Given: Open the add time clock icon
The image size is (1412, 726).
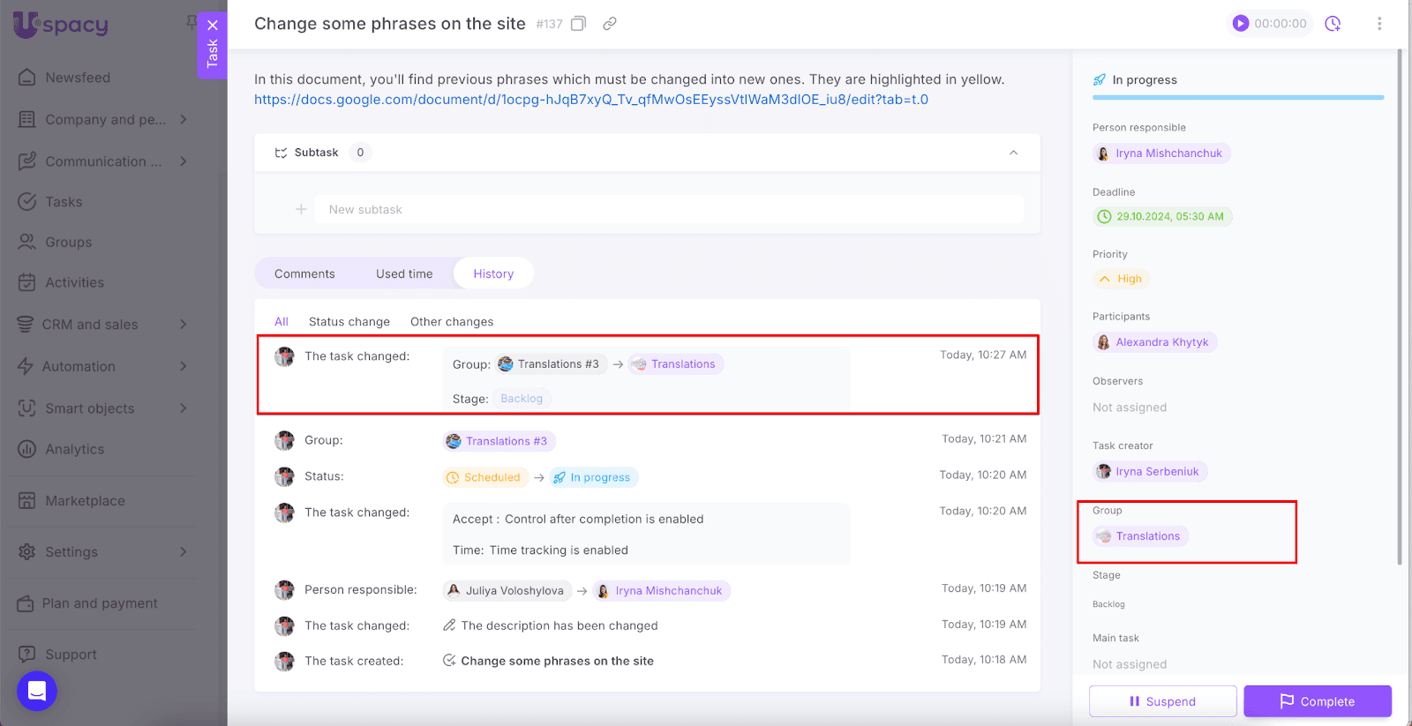Looking at the screenshot, I should point(1333,24).
